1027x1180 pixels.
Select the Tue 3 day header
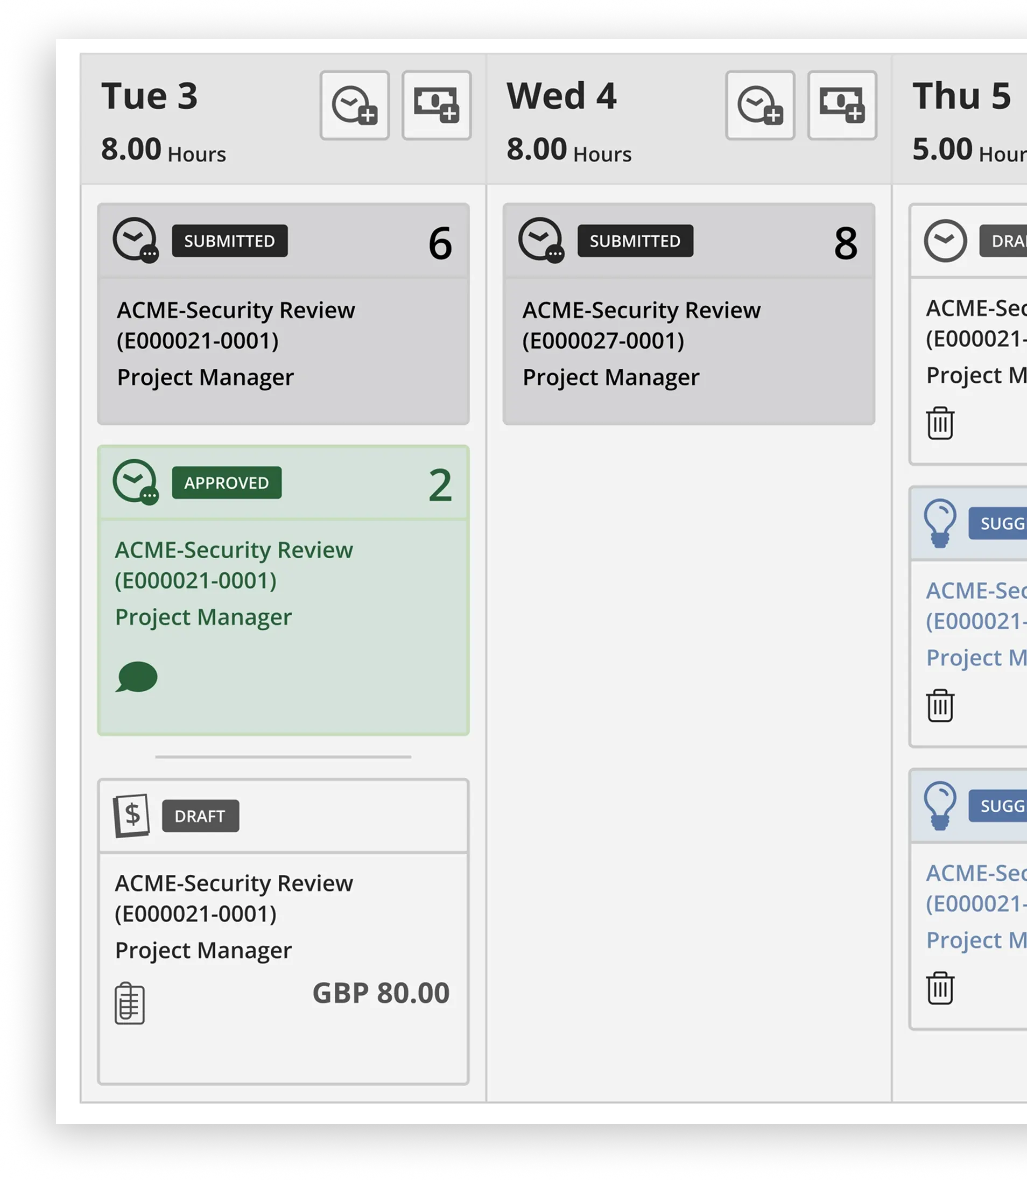pos(150,96)
